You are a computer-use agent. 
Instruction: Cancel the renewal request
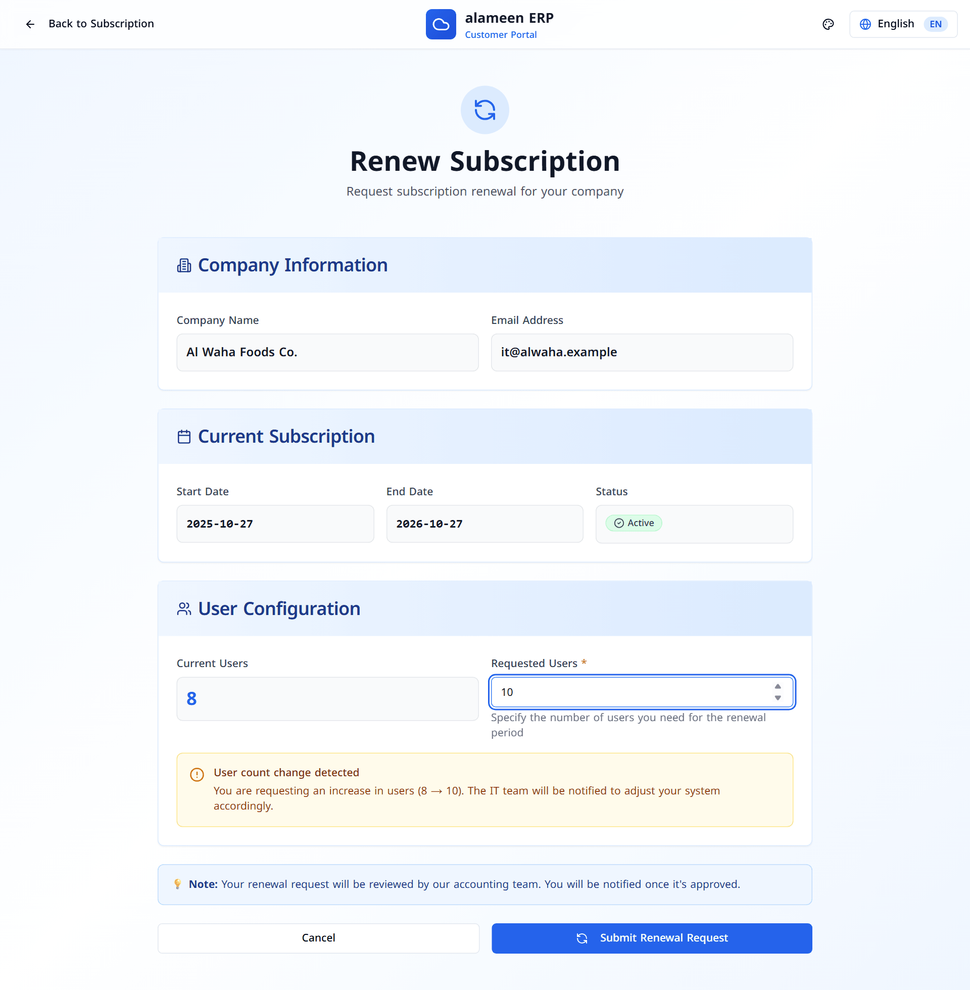coord(318,937)
